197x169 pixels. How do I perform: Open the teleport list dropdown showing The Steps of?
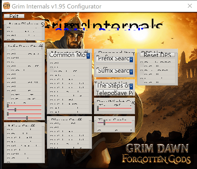(x=114, y=86)
